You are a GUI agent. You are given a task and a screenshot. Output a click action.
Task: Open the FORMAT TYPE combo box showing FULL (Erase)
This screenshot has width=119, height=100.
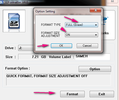81,25
